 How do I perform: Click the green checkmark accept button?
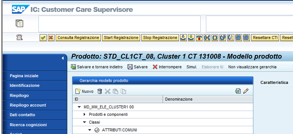[43, 38]
